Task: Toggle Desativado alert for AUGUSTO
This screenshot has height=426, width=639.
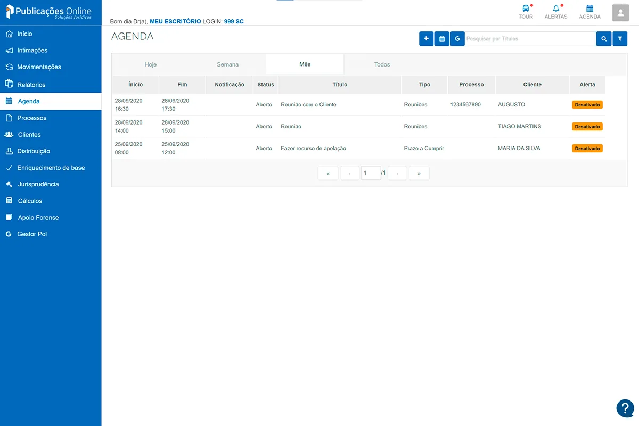Action: click(x=587, y=105)
